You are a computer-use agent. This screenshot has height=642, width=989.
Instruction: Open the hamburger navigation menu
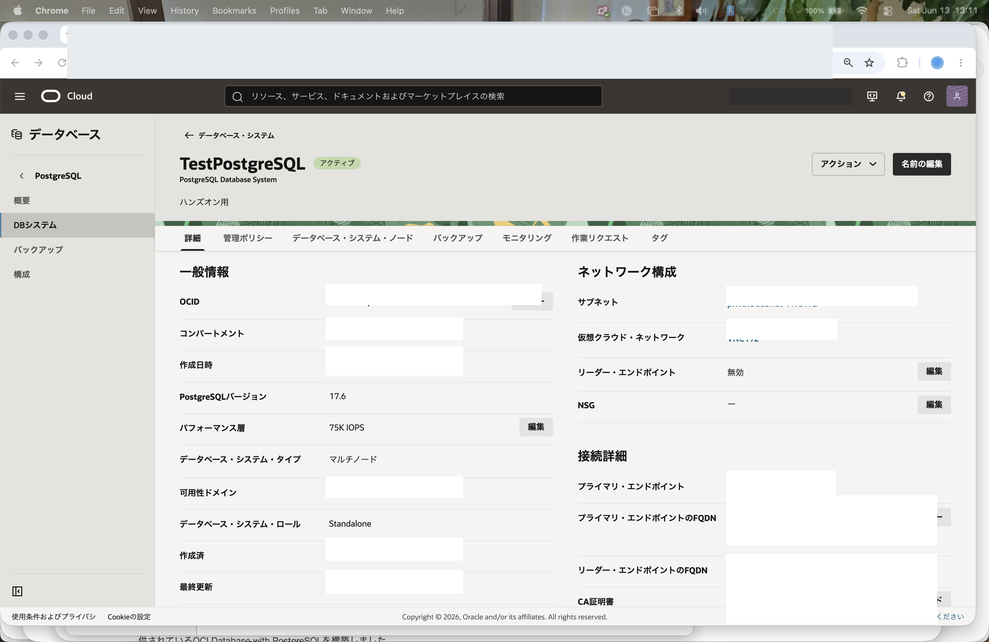click(x=20, y=96)
